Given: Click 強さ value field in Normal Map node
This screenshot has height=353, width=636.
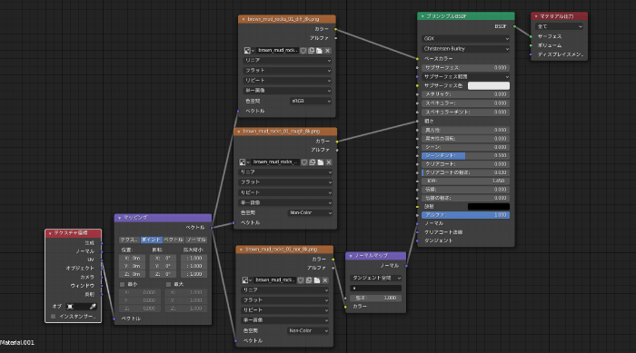Looking at the screenshot, I should 375,298.
